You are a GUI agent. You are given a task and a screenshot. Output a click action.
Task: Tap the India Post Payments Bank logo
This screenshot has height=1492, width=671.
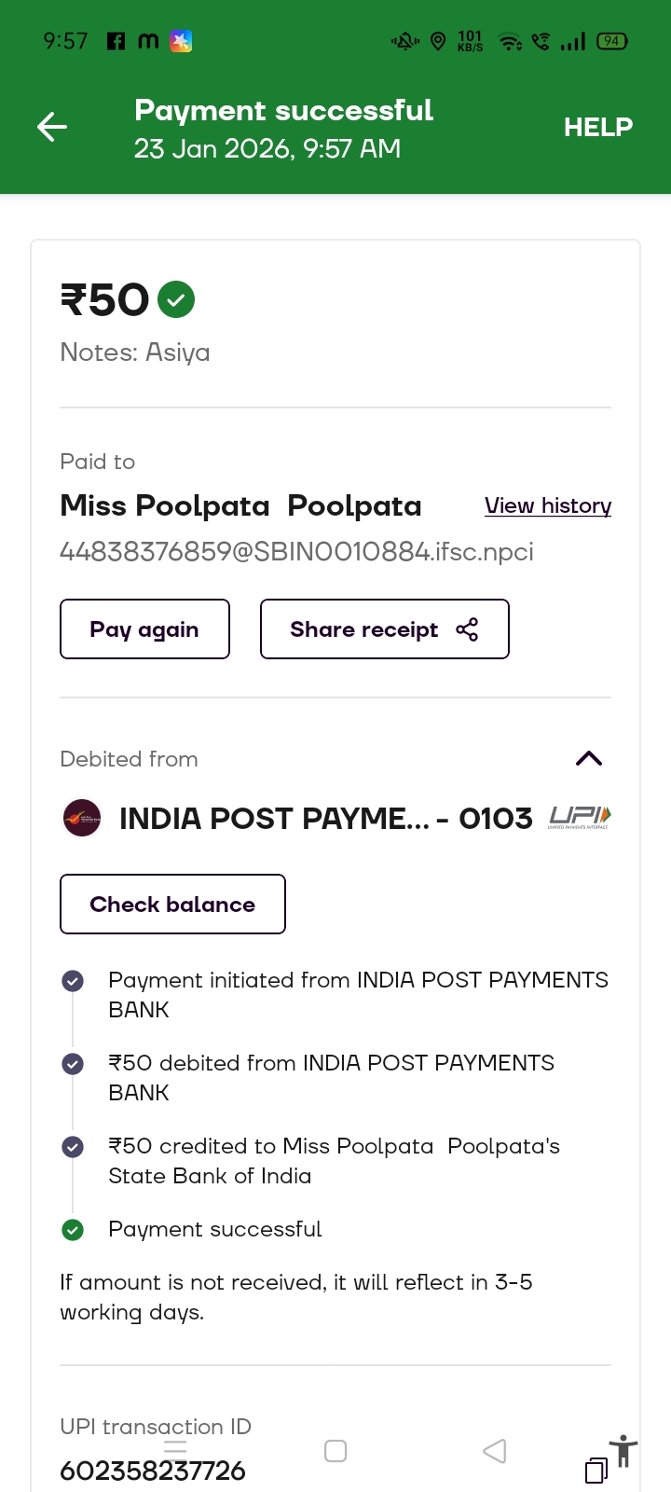(x=82, y=818)
